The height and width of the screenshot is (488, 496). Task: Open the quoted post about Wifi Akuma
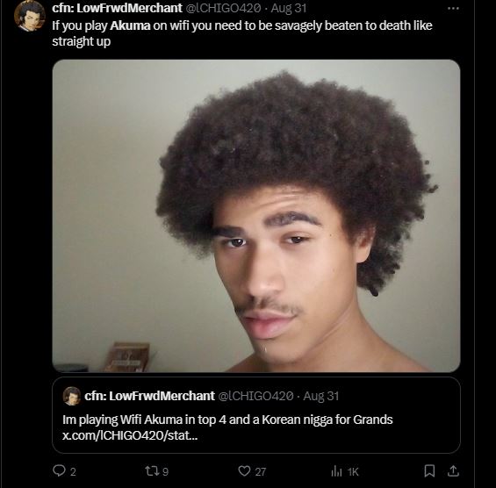(x=256, y=415)
